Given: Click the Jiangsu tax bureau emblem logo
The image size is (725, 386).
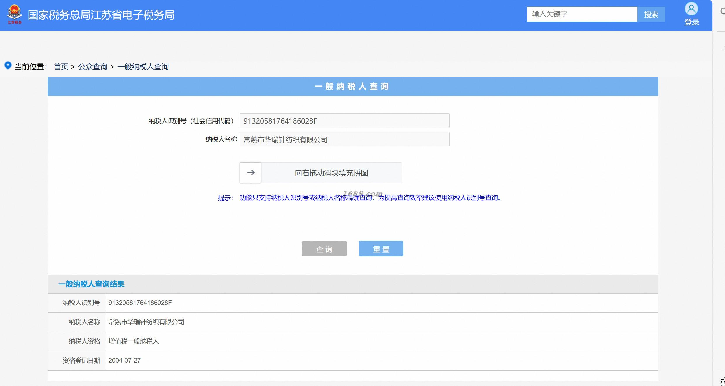Looking at the screenshot, I should click(14, 14).
